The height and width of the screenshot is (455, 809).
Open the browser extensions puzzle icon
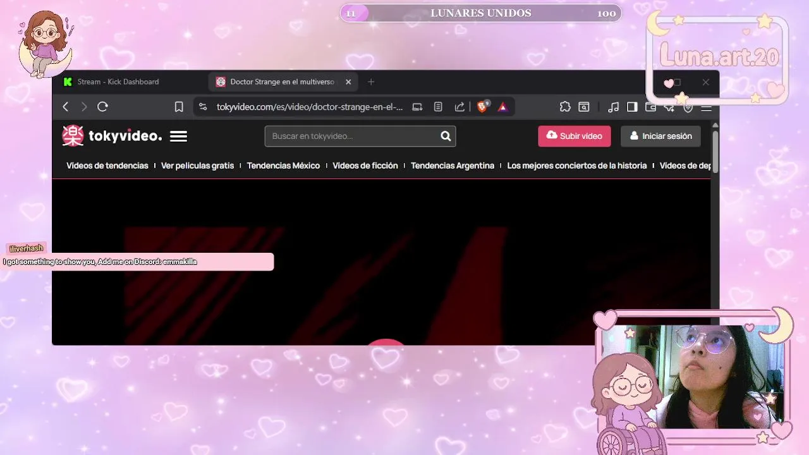tap(565, 107)
